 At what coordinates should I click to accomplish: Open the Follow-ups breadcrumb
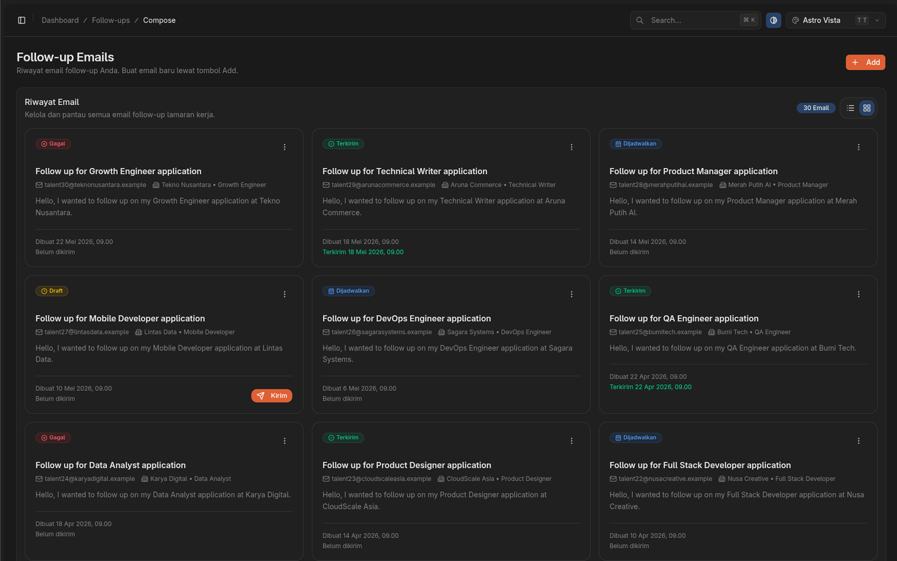point(111,20)
